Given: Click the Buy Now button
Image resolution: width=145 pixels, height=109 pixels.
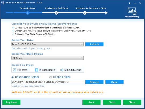Looking at the screenshot, I should pyautogui.click(x=11, y=102).
